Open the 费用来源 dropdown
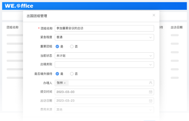 104,110
